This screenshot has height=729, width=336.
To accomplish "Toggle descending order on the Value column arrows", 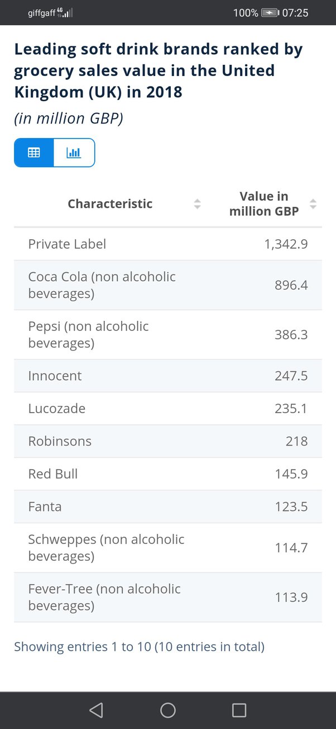I will 313,204.
